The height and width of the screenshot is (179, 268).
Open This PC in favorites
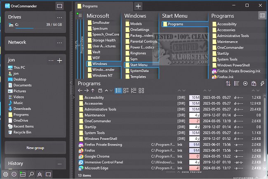16,67
